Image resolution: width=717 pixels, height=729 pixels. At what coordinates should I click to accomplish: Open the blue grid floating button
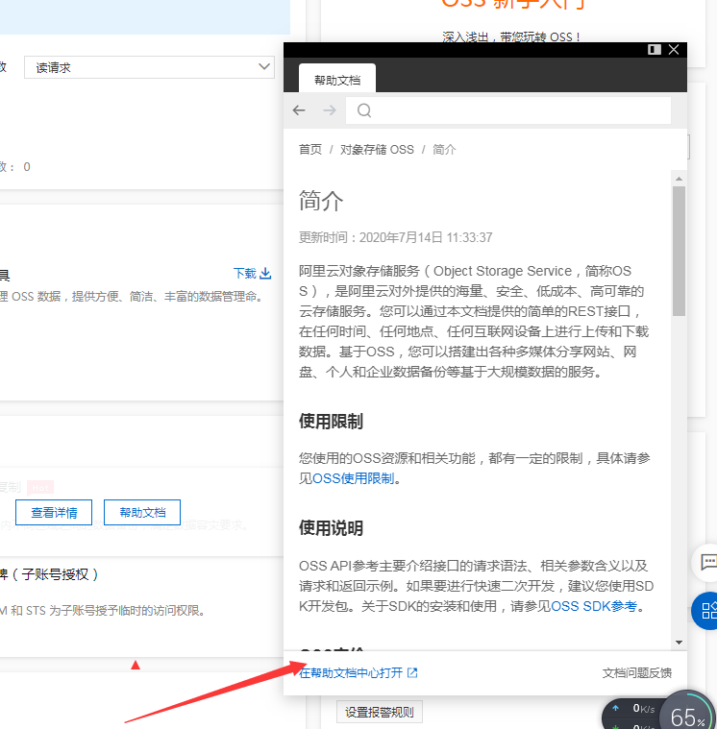coord(705,611)
